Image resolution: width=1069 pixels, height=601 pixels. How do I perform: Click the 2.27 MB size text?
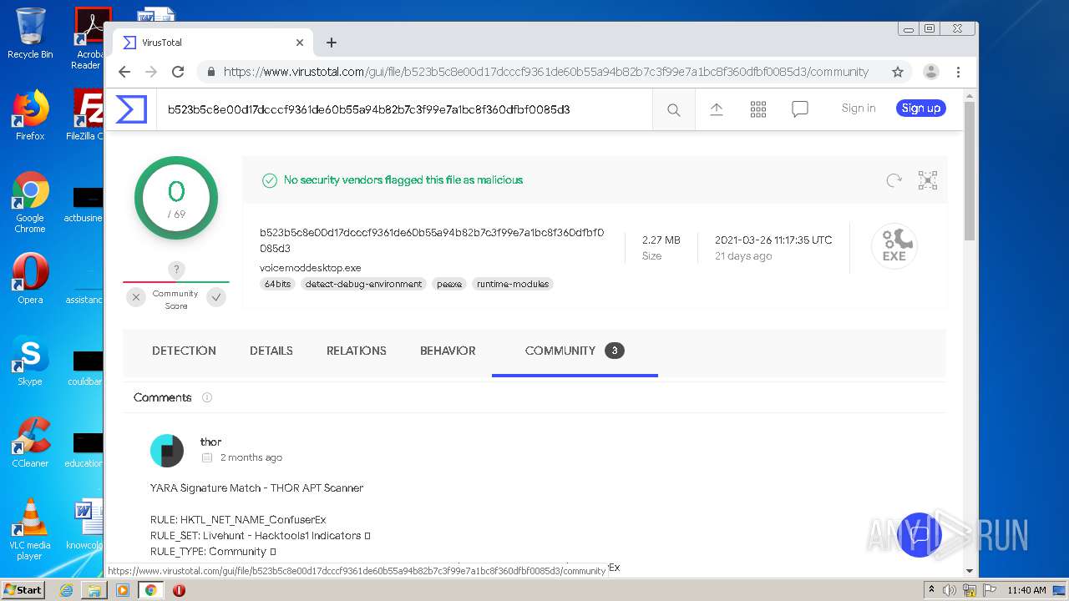[x=661, y=240]
